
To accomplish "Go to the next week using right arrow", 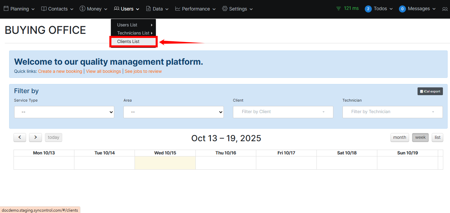I will click(35, 137).
